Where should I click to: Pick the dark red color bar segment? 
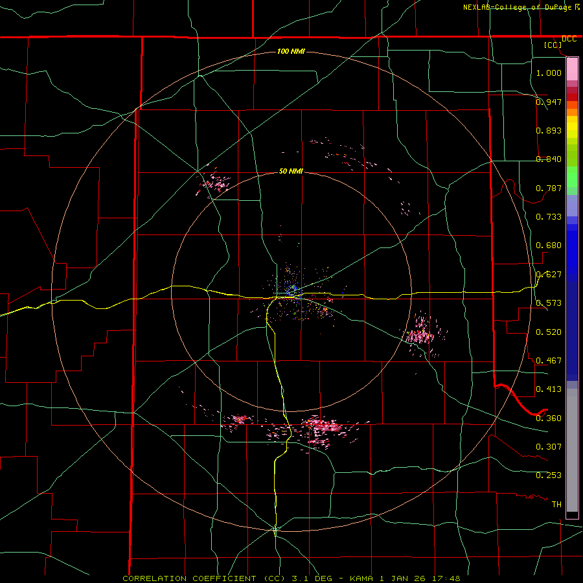tap(572, 97)
